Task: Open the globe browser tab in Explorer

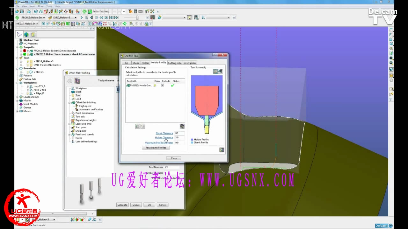Action: pyautogui.click(x=26, y=34)
